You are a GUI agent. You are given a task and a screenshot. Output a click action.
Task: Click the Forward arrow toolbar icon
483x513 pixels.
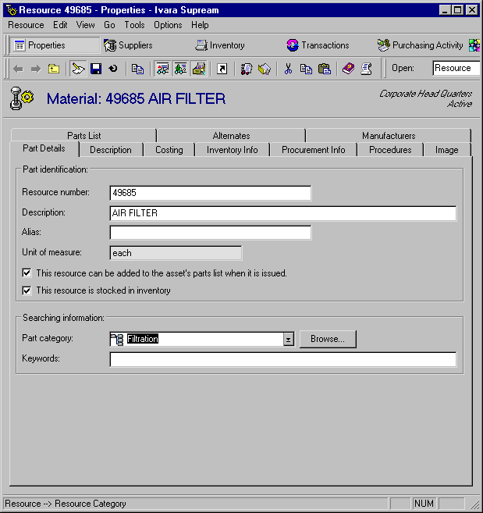click(36, 69)
